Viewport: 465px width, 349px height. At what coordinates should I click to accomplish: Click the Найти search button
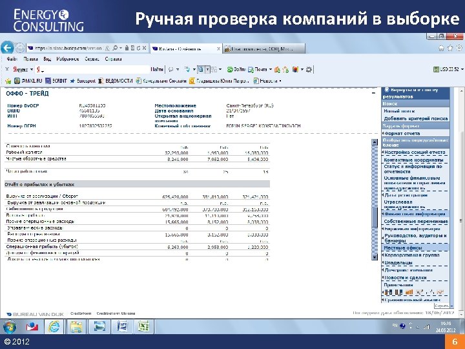coord(157,69)
